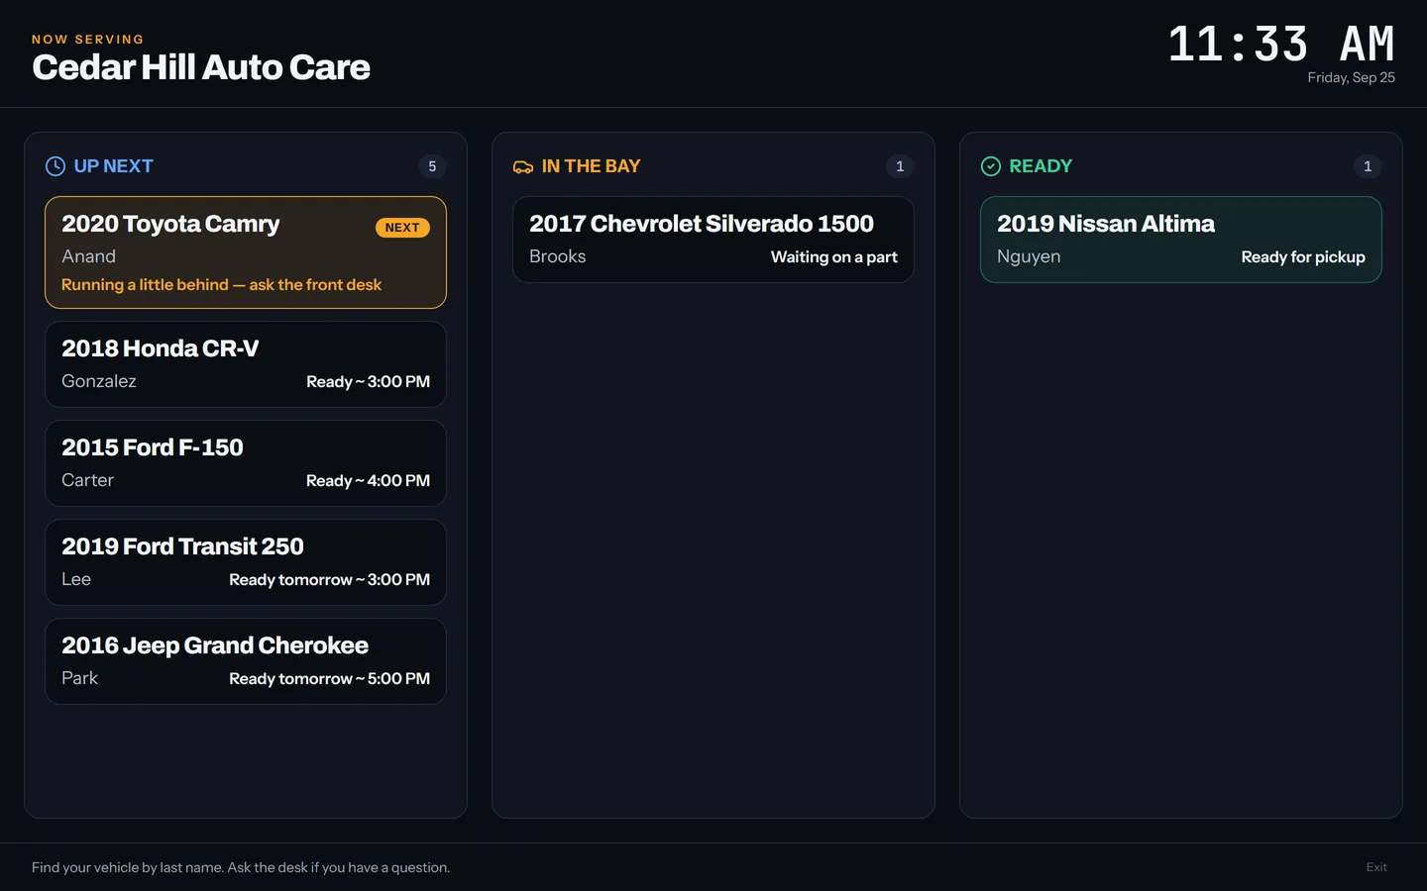Click the Up Next count badge showing 5
The height and width of the screenshot is (891, 1427).
[x=432, y=166]
